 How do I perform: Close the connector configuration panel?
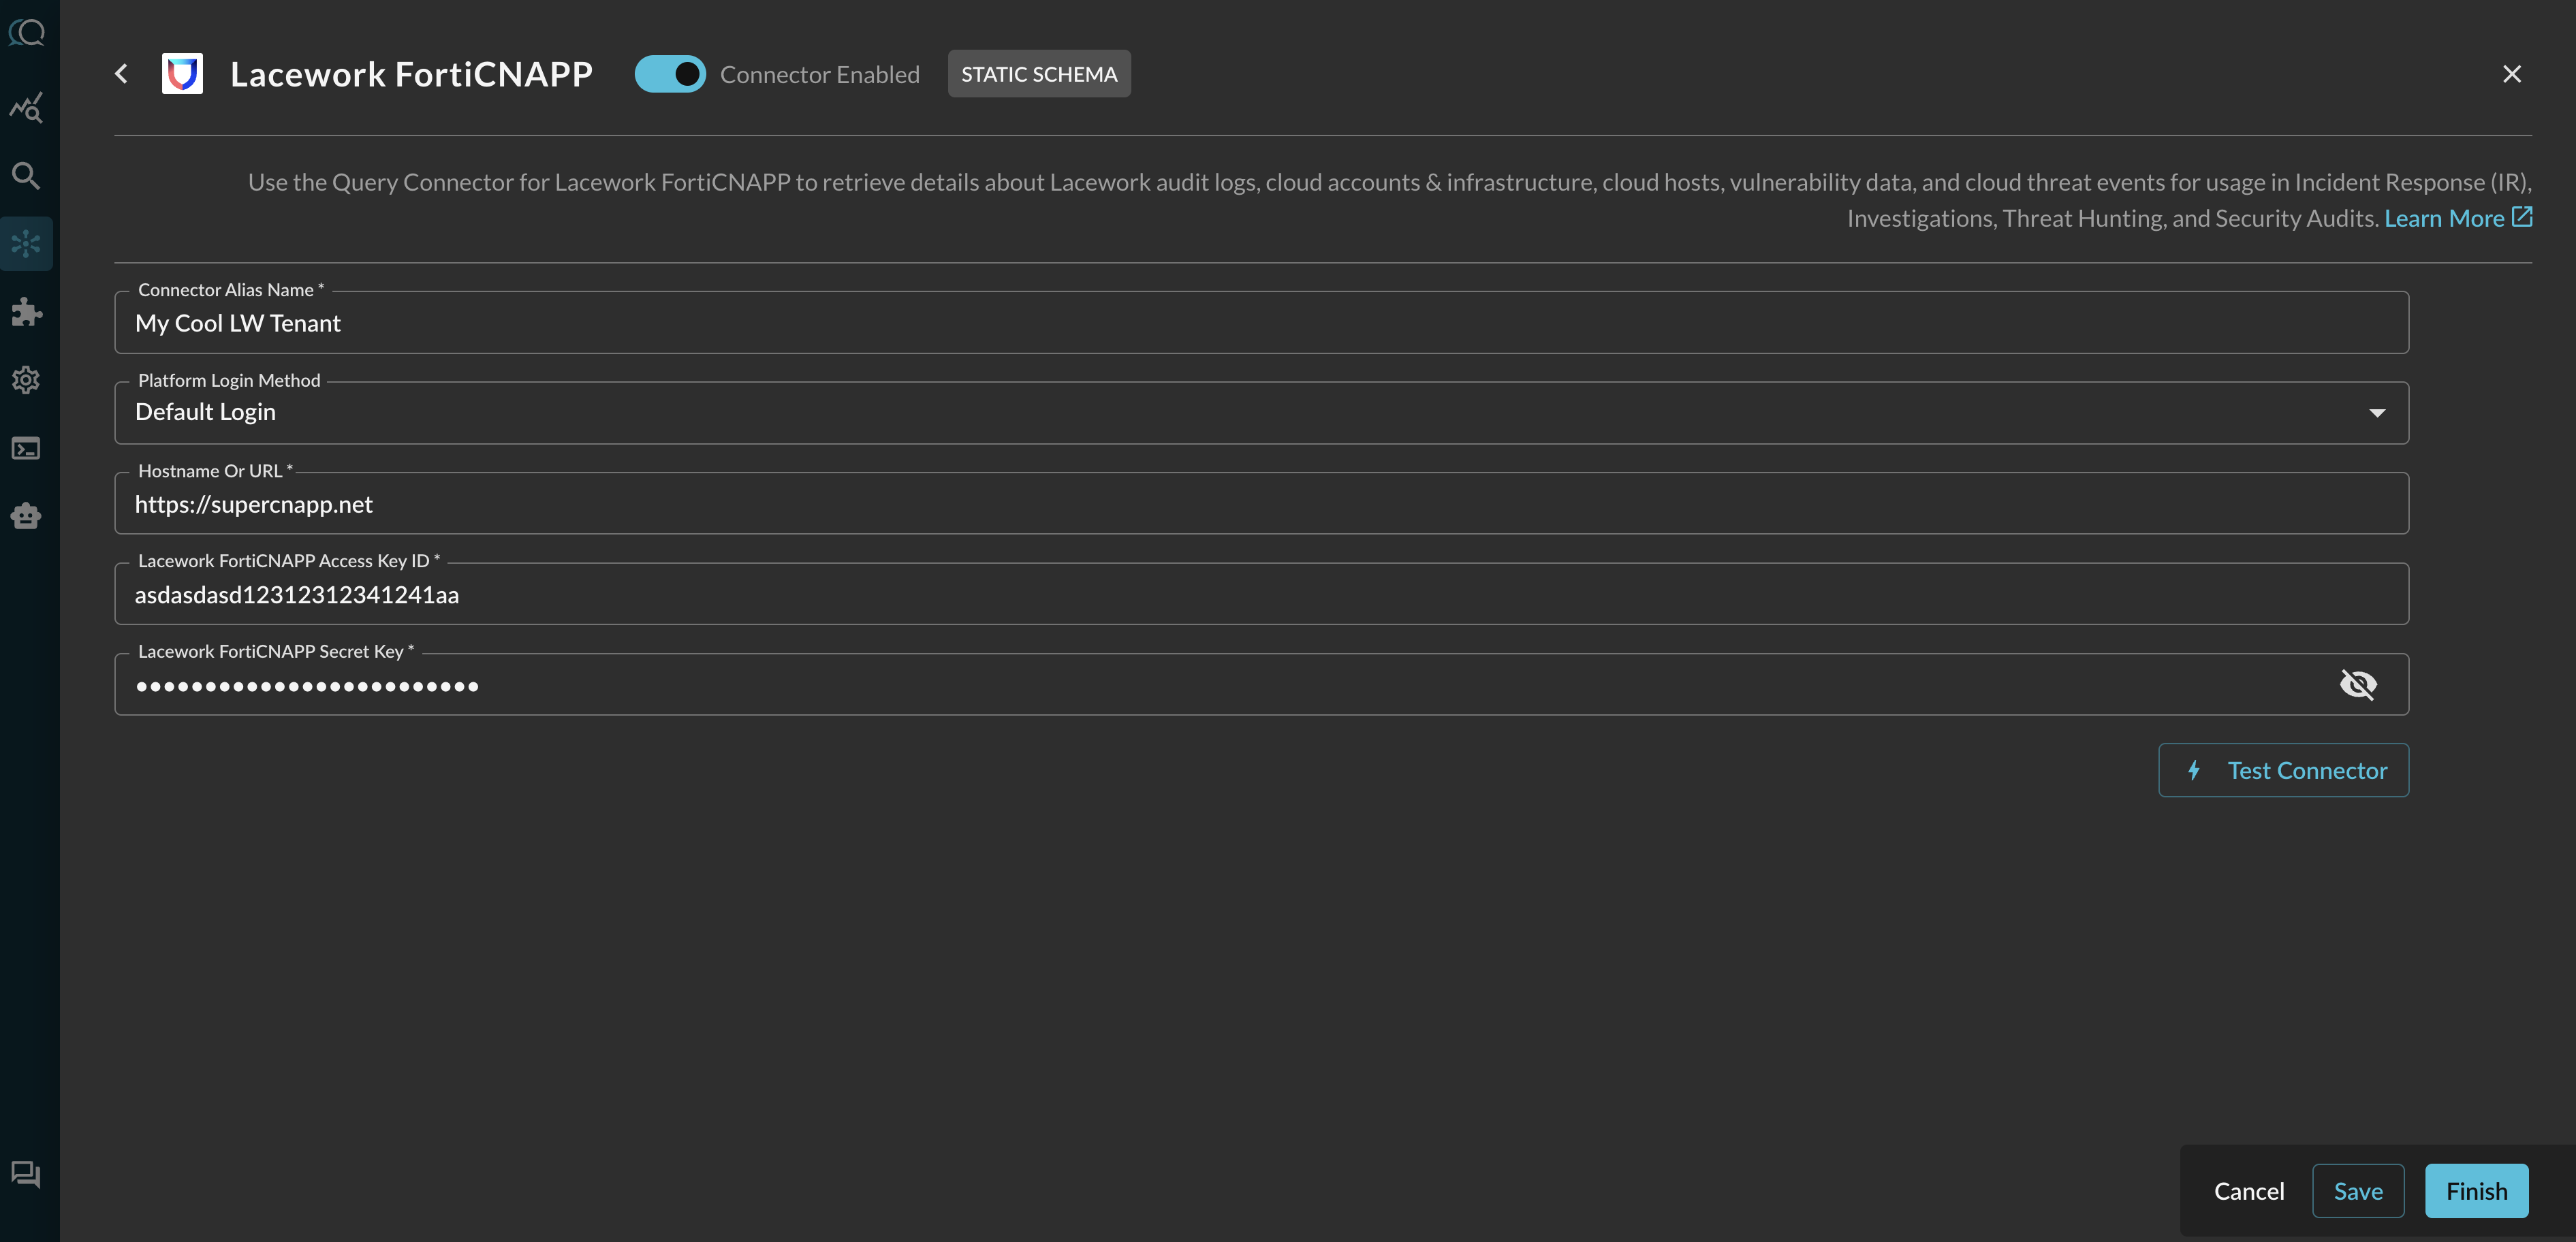2512,74
